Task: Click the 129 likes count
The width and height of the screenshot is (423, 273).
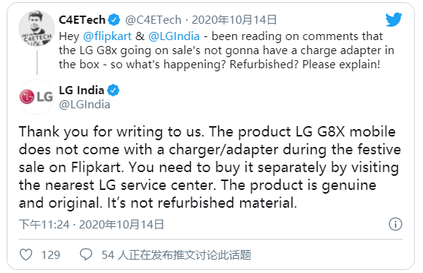Action: click(x=50, y=255)
